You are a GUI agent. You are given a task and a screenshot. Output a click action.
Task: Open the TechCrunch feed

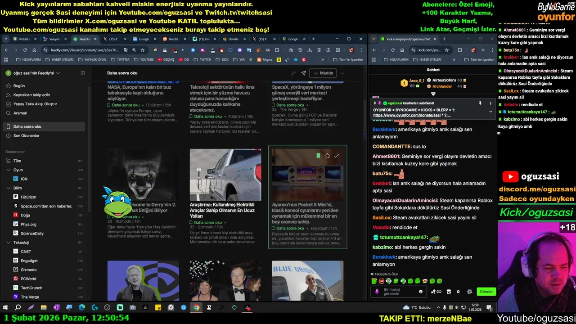click(44, 288)
